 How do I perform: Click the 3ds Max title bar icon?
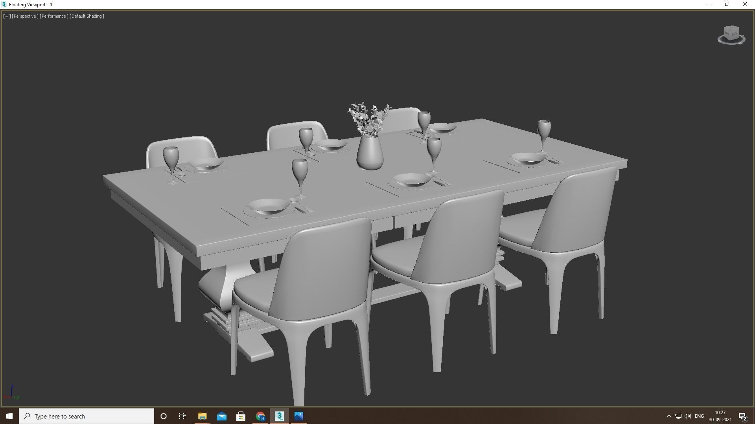[4, 4]
